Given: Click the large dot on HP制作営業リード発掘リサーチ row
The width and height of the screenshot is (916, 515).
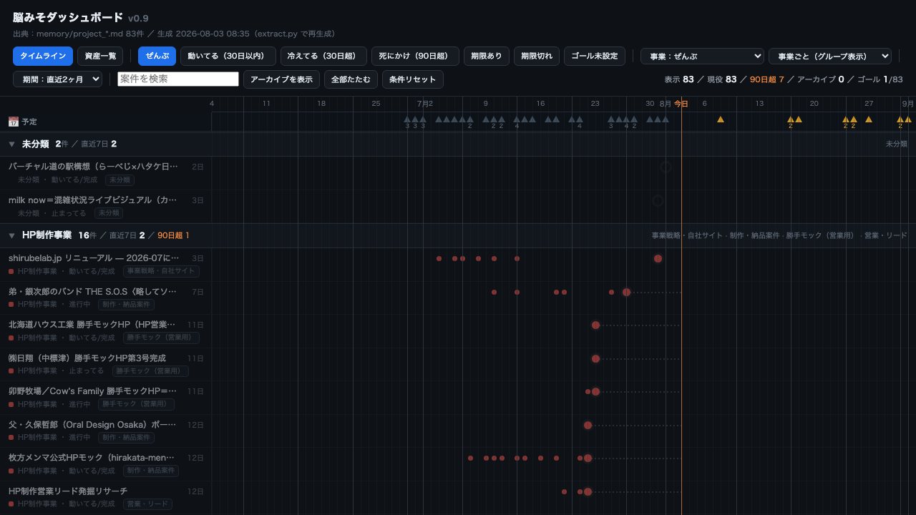Looking at the screenshot, I should [588, 491].
